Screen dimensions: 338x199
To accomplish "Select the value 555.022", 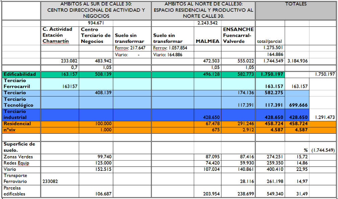I will [246, 61].
